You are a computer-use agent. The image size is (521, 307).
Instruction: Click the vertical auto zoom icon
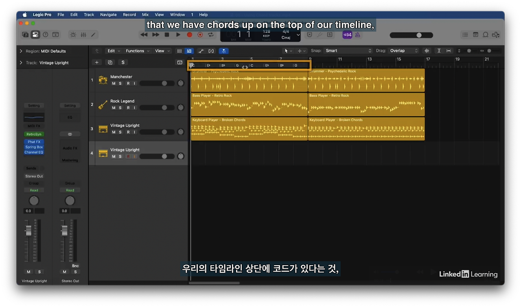(x=439, y=51)
